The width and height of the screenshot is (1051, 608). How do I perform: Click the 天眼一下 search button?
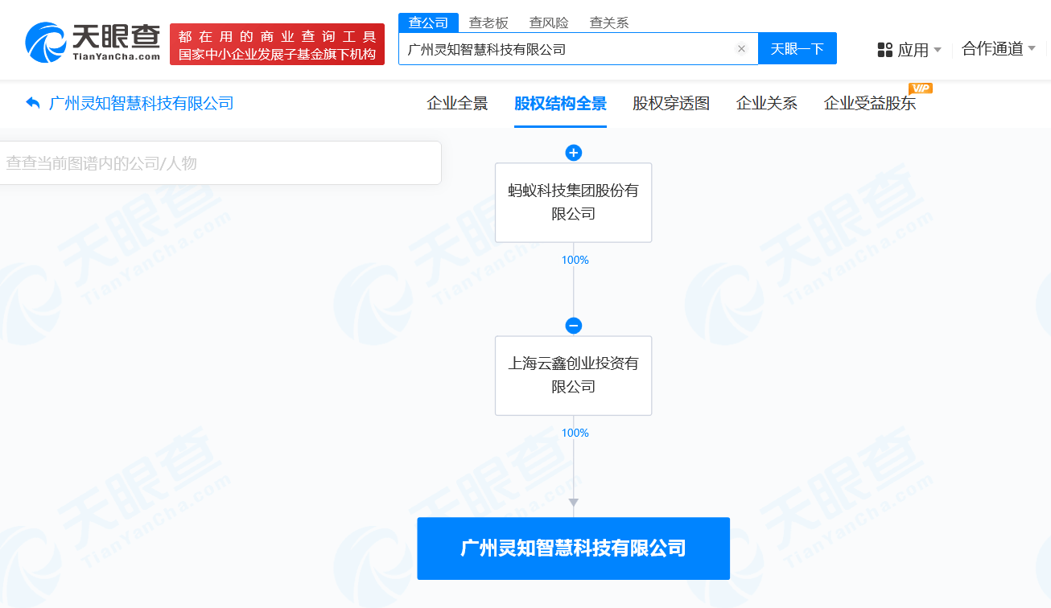click(x=798, y=48)
